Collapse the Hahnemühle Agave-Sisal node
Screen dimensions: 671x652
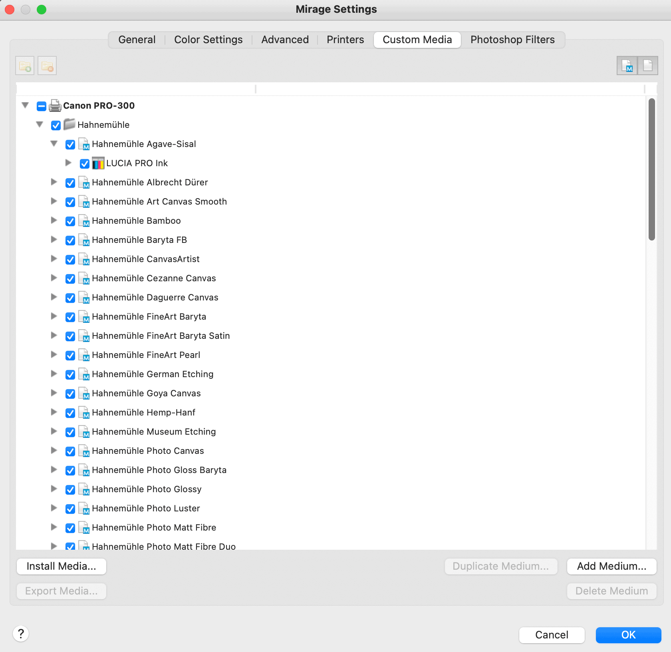(x=54, y=144)
